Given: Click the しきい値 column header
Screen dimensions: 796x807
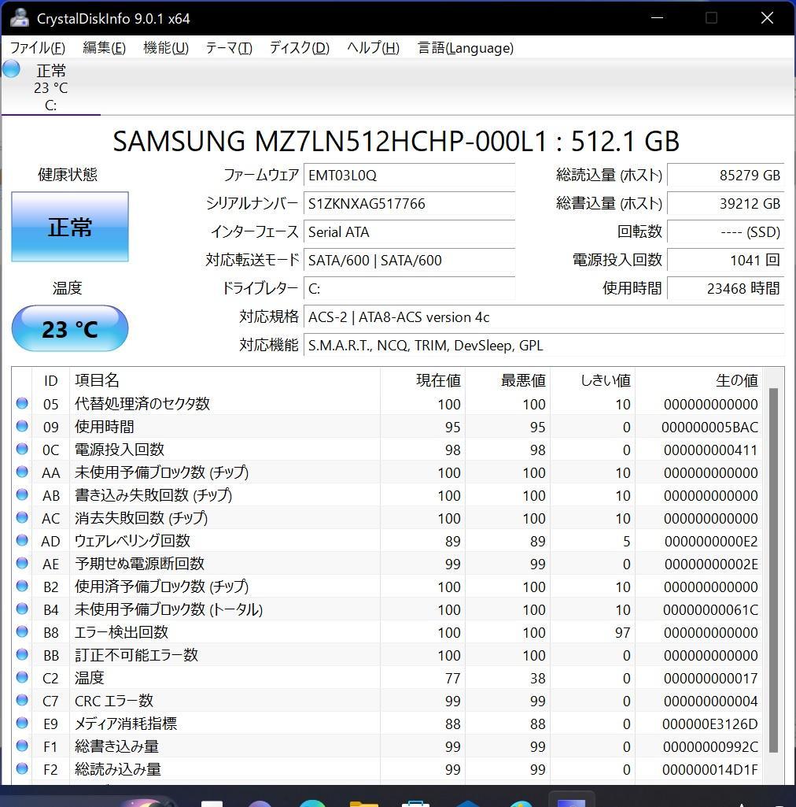Looking at the screenshot, I should (592, 380).
